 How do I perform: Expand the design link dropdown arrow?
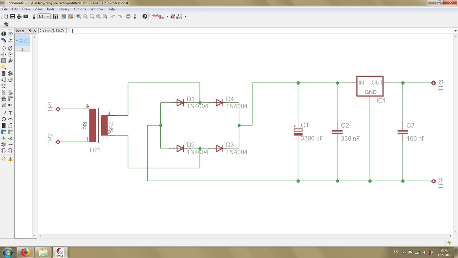point(167,16)
